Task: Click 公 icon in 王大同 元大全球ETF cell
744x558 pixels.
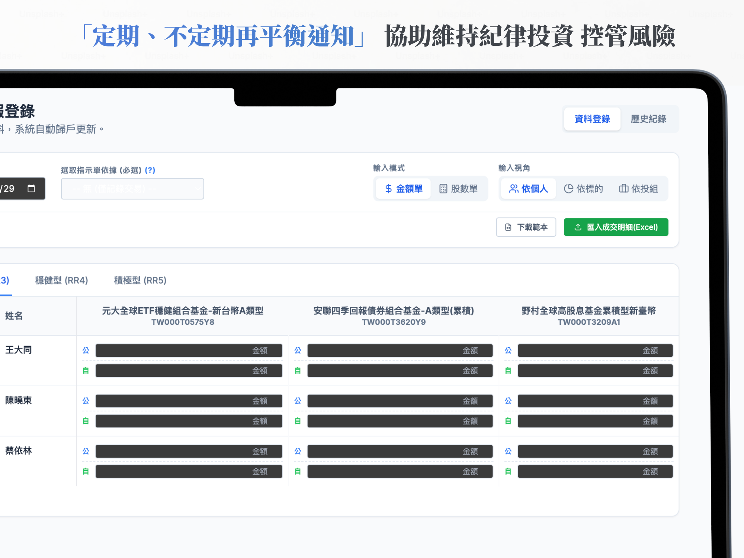Action: pos(86,350)
